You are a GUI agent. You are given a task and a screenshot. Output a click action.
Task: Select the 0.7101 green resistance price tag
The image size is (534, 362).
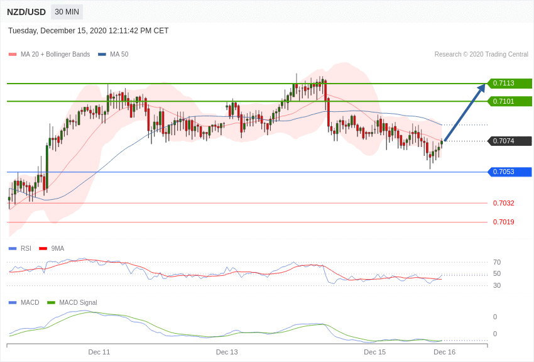point(509,101)
